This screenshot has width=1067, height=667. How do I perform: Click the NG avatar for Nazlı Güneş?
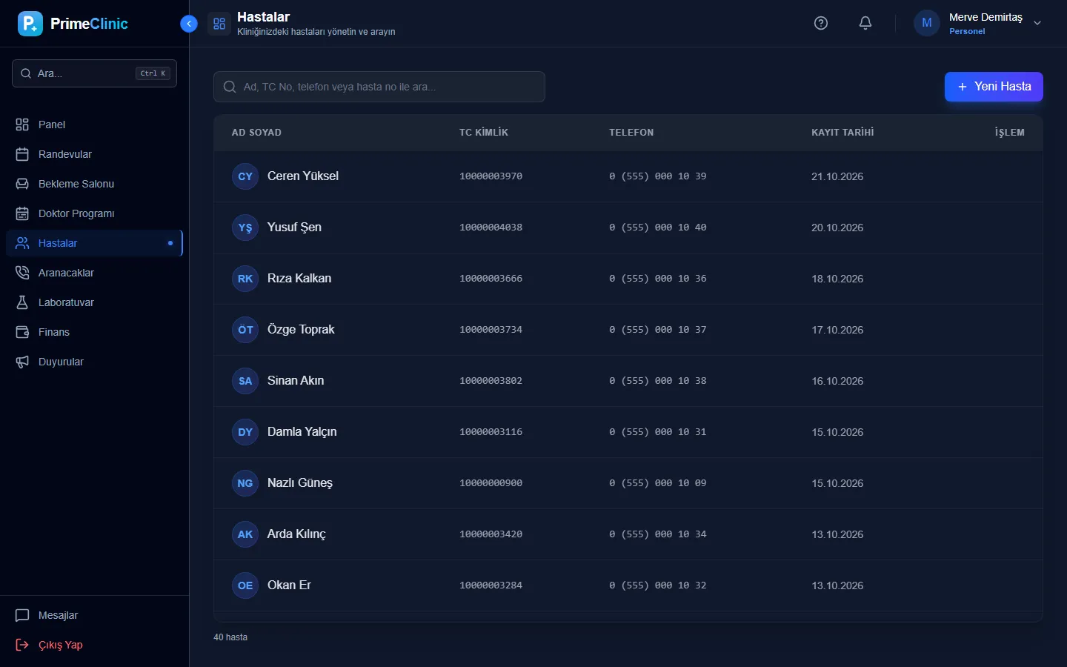click(x=245, y=483)
